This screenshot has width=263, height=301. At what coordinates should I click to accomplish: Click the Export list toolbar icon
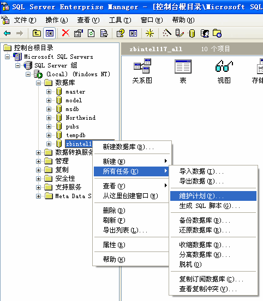pos(104,33)
